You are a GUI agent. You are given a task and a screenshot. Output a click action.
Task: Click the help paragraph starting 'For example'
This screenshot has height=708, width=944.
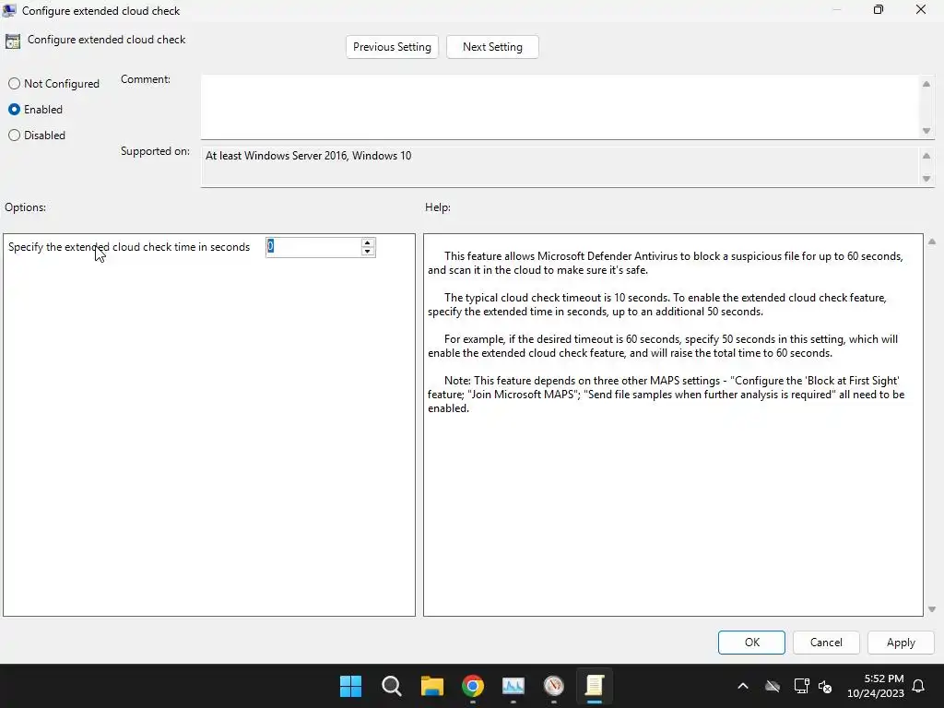coord(662,347)
